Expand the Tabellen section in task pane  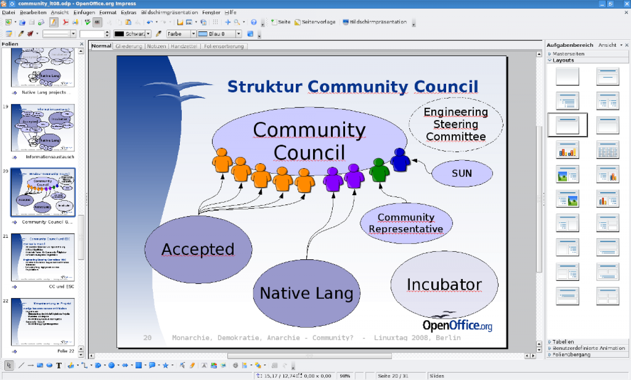pyautogui.click(x=562, y=342)
